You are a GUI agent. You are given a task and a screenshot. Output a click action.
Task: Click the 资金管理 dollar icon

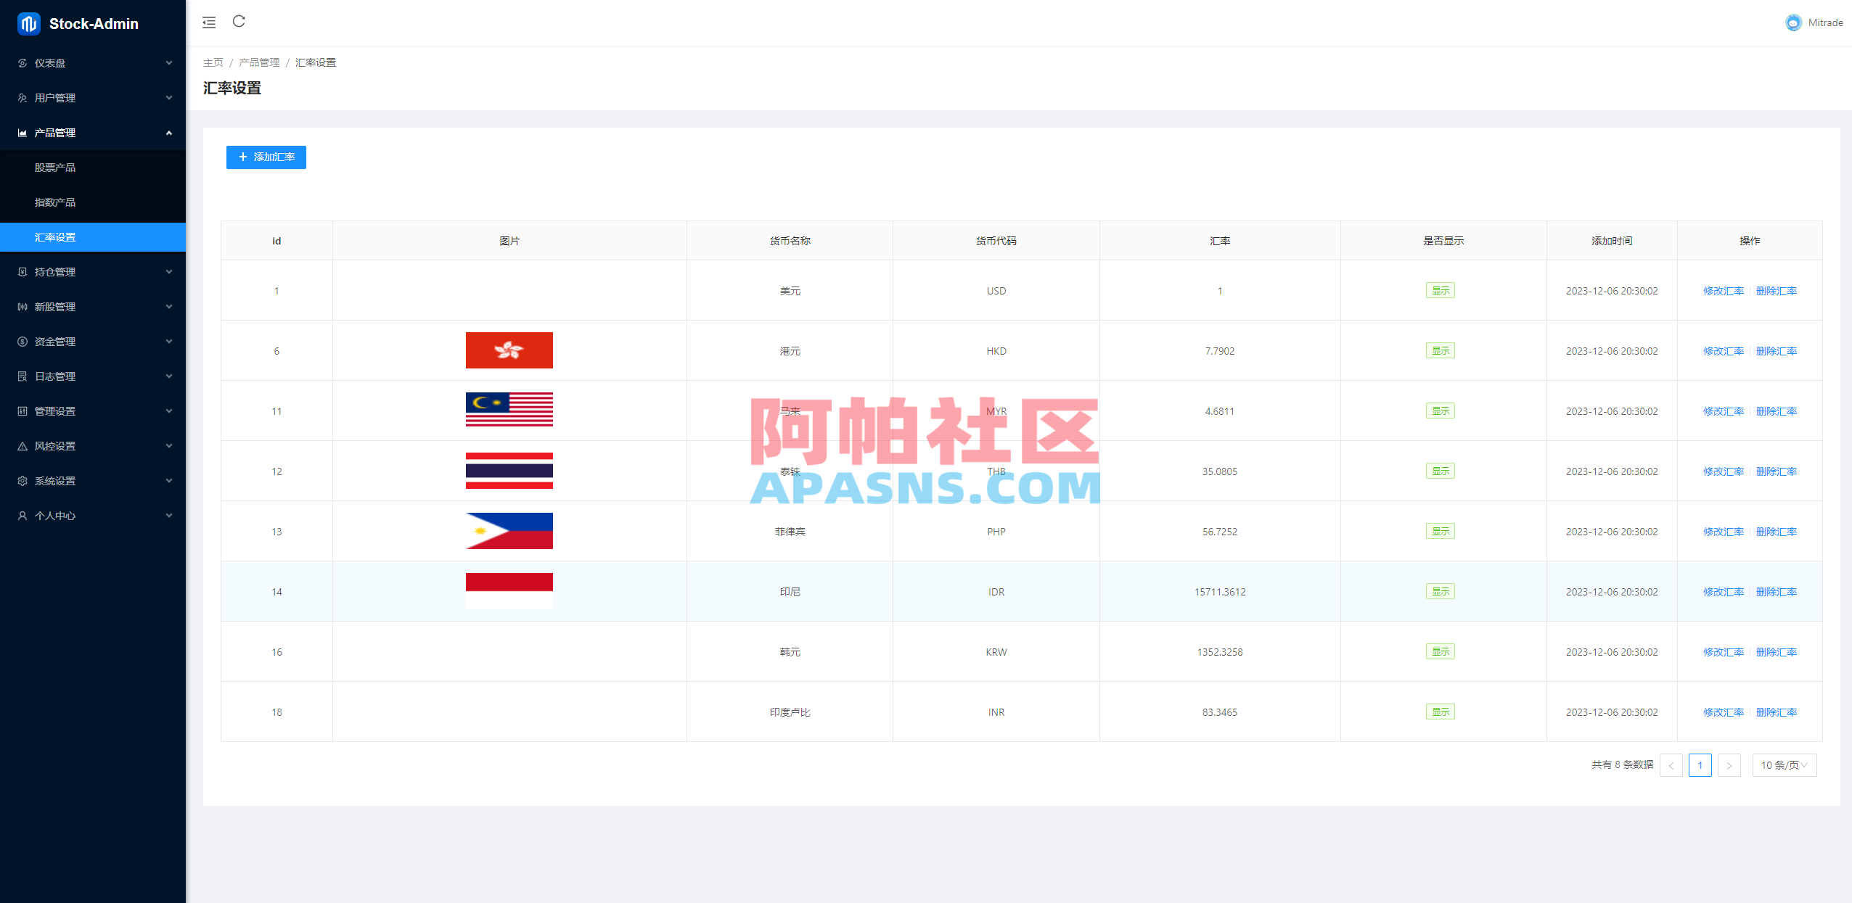pyautogui.click(x=22, y=341)
